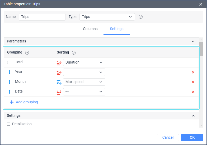Select the Settings tab
This screenshot has height=145, width=207.
point(116,29)
